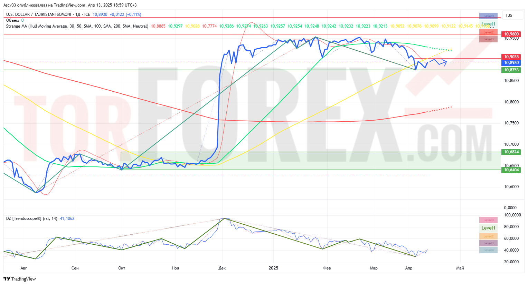Click the green 10,6824 price label
The width and height of the screenshot is (528, 285).
click(x=511, y=152)
